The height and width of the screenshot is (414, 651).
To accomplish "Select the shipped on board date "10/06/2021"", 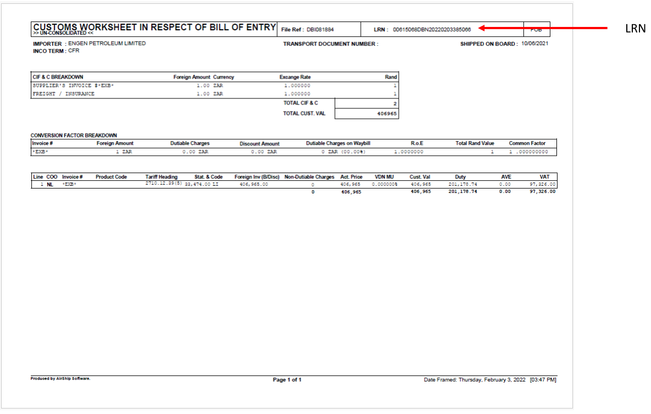I will (535, 43).
